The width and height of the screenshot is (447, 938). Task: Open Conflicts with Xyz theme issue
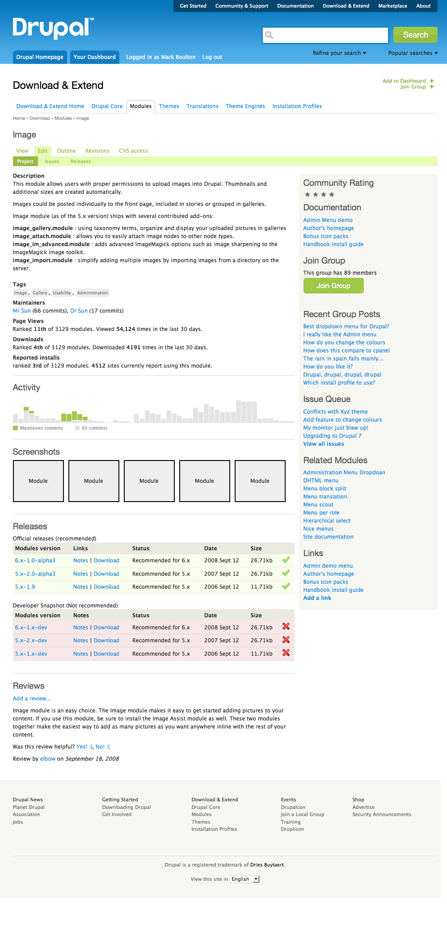335,412
